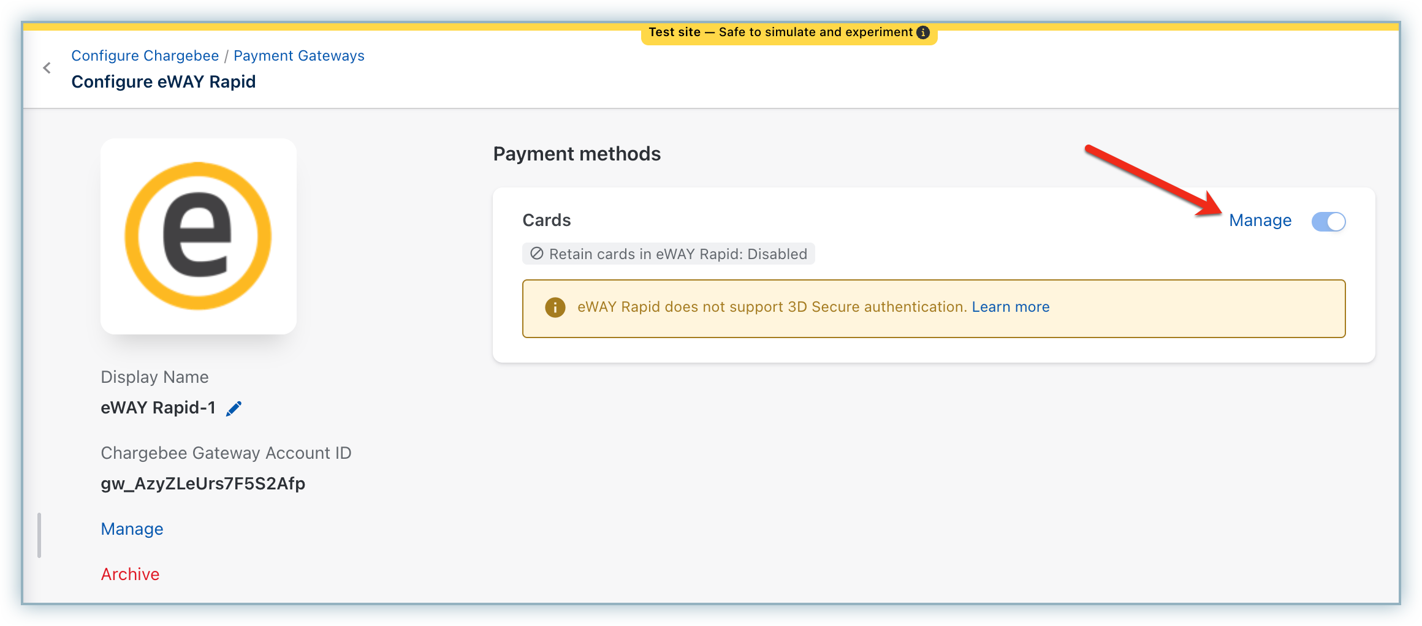Click the warning info icon in 3D Secure notice
Screen dimensions: 1422x626
click(x=555, y=307)
